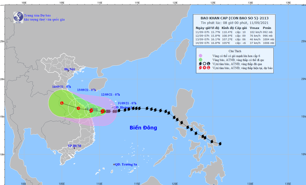The height and width of the screenshot is (185, 306).
Task: Select the QĐ. Trường Sa island marker
Action: pyautogui.click(x=114, y=164)
